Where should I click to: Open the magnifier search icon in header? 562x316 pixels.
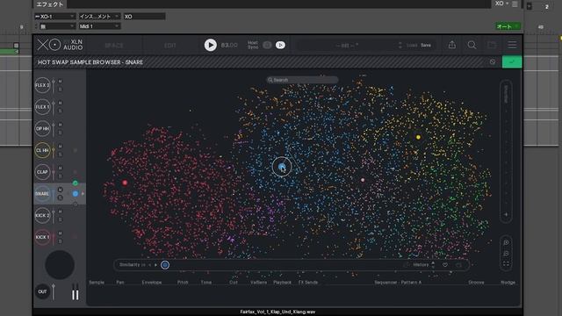(472, 45)
